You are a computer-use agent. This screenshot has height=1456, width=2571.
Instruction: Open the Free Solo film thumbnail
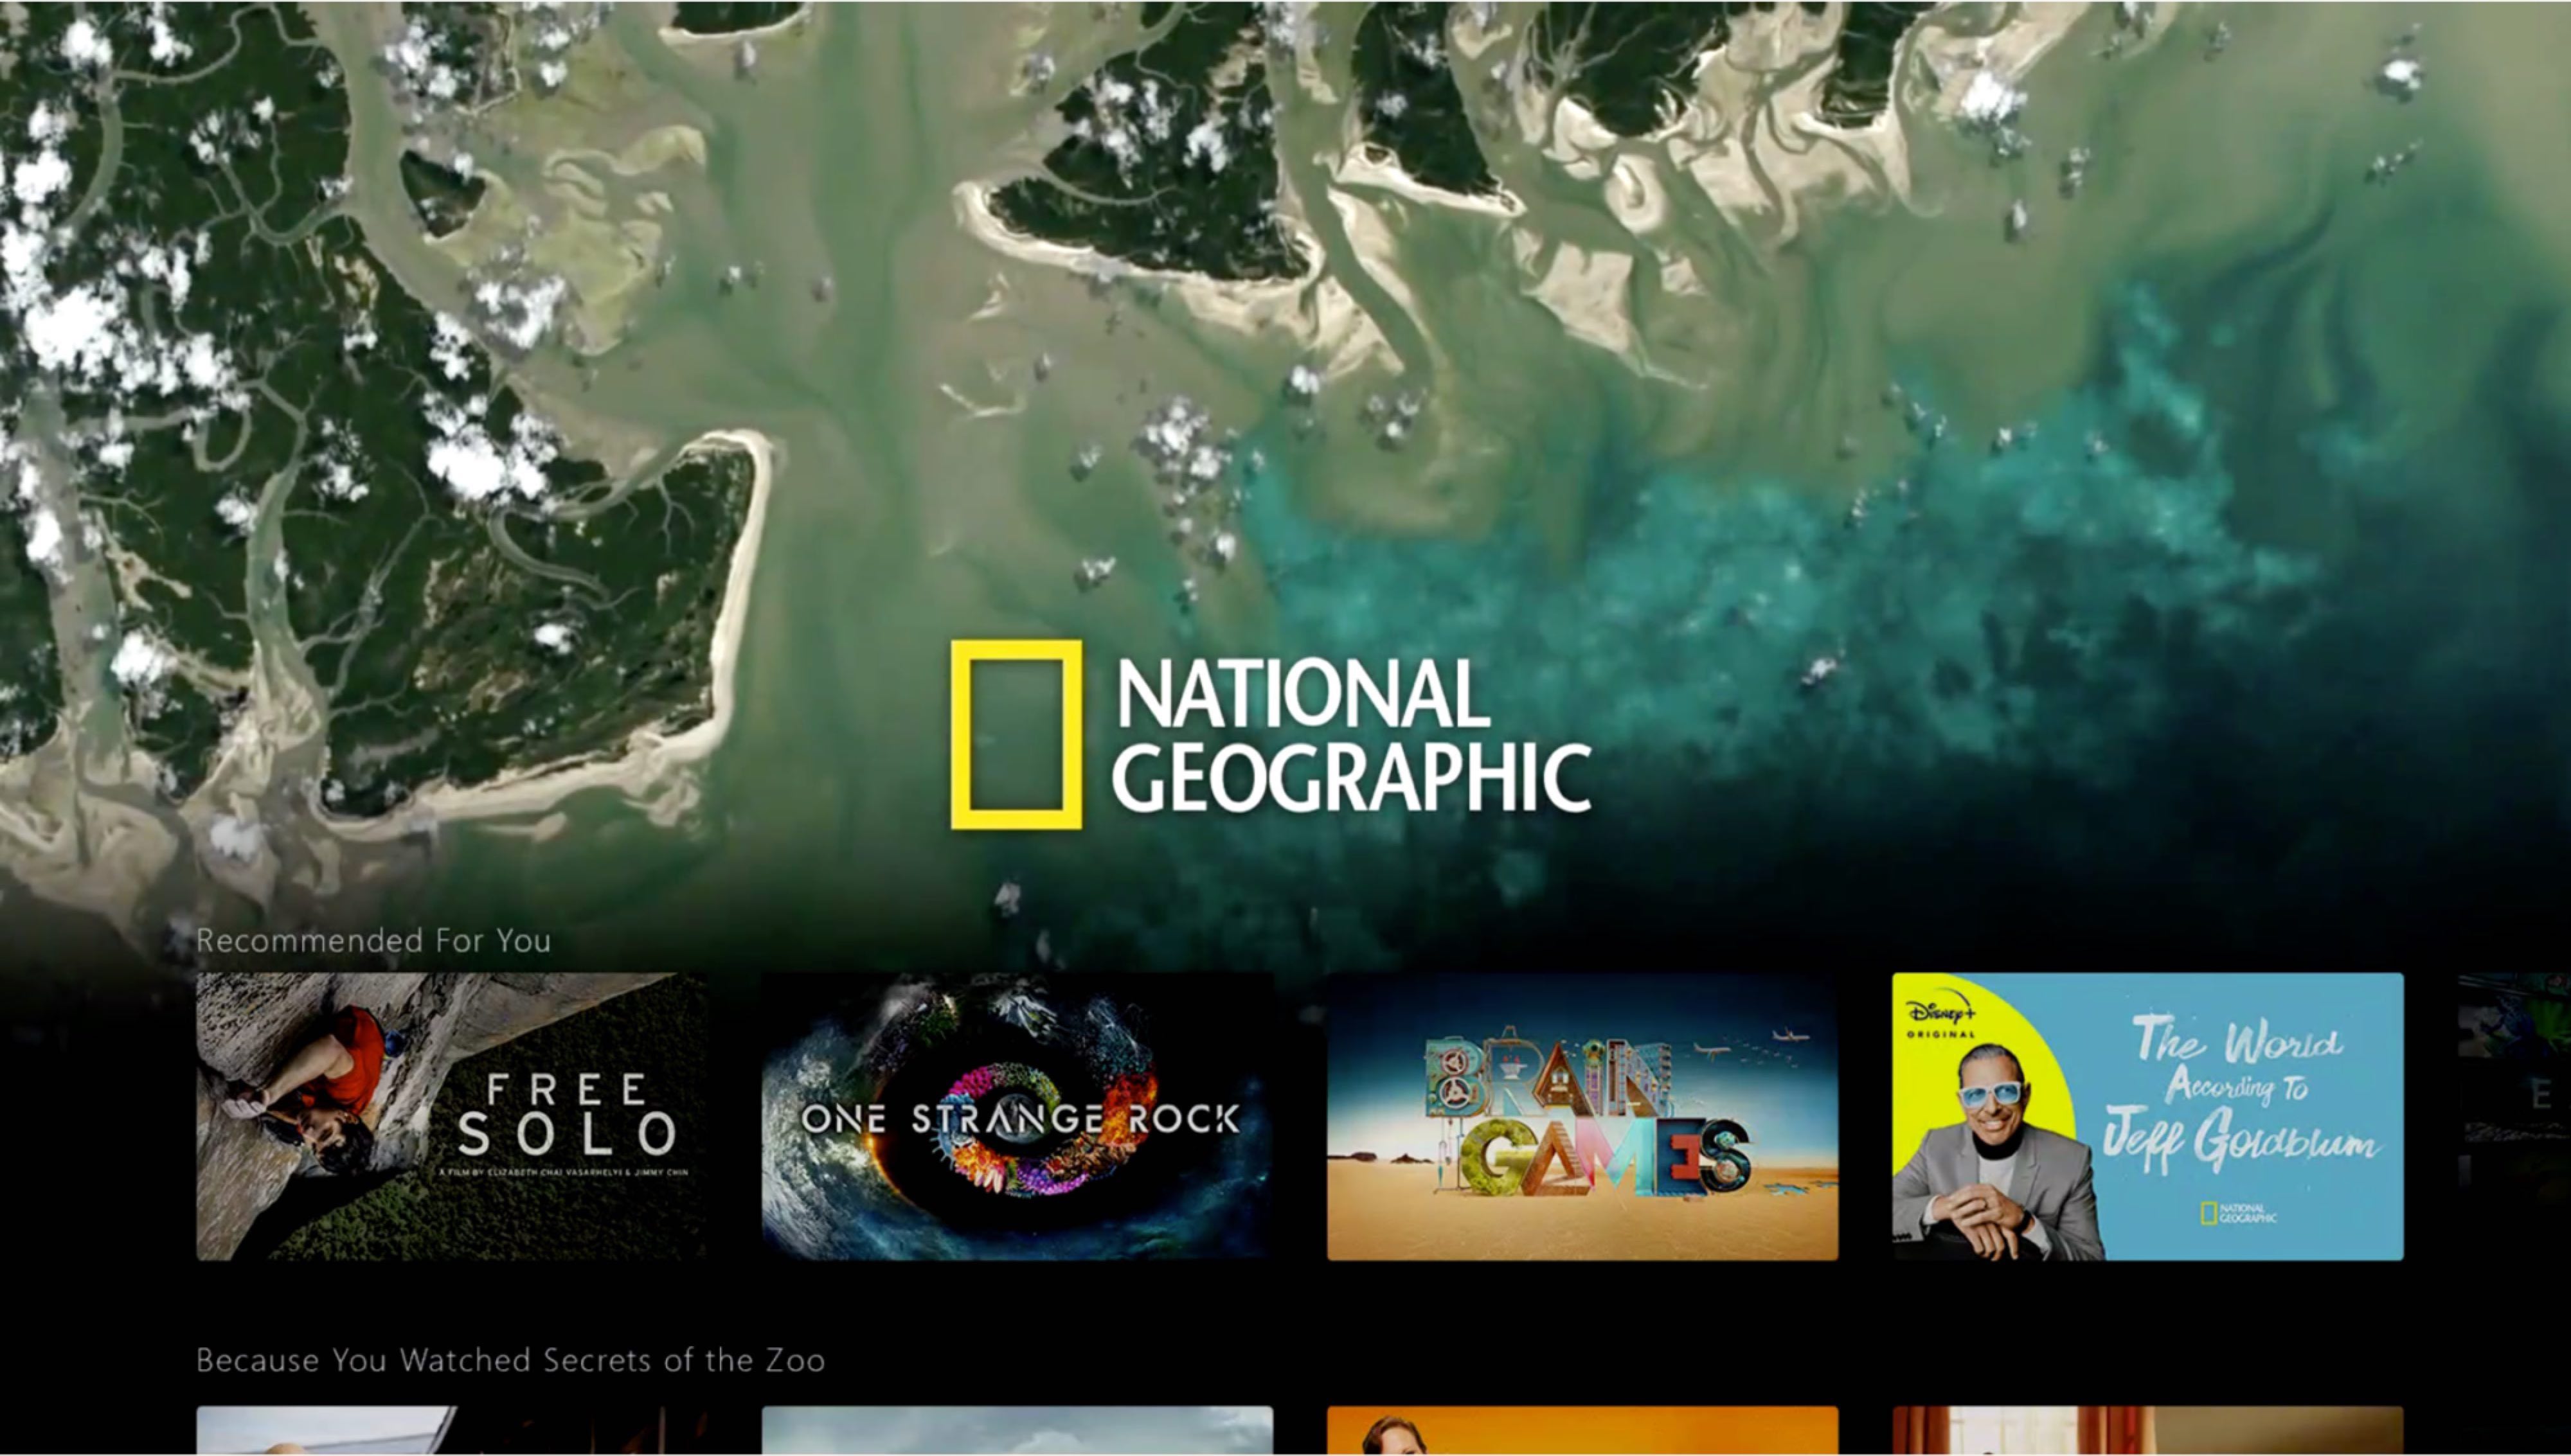(451, 1116)
